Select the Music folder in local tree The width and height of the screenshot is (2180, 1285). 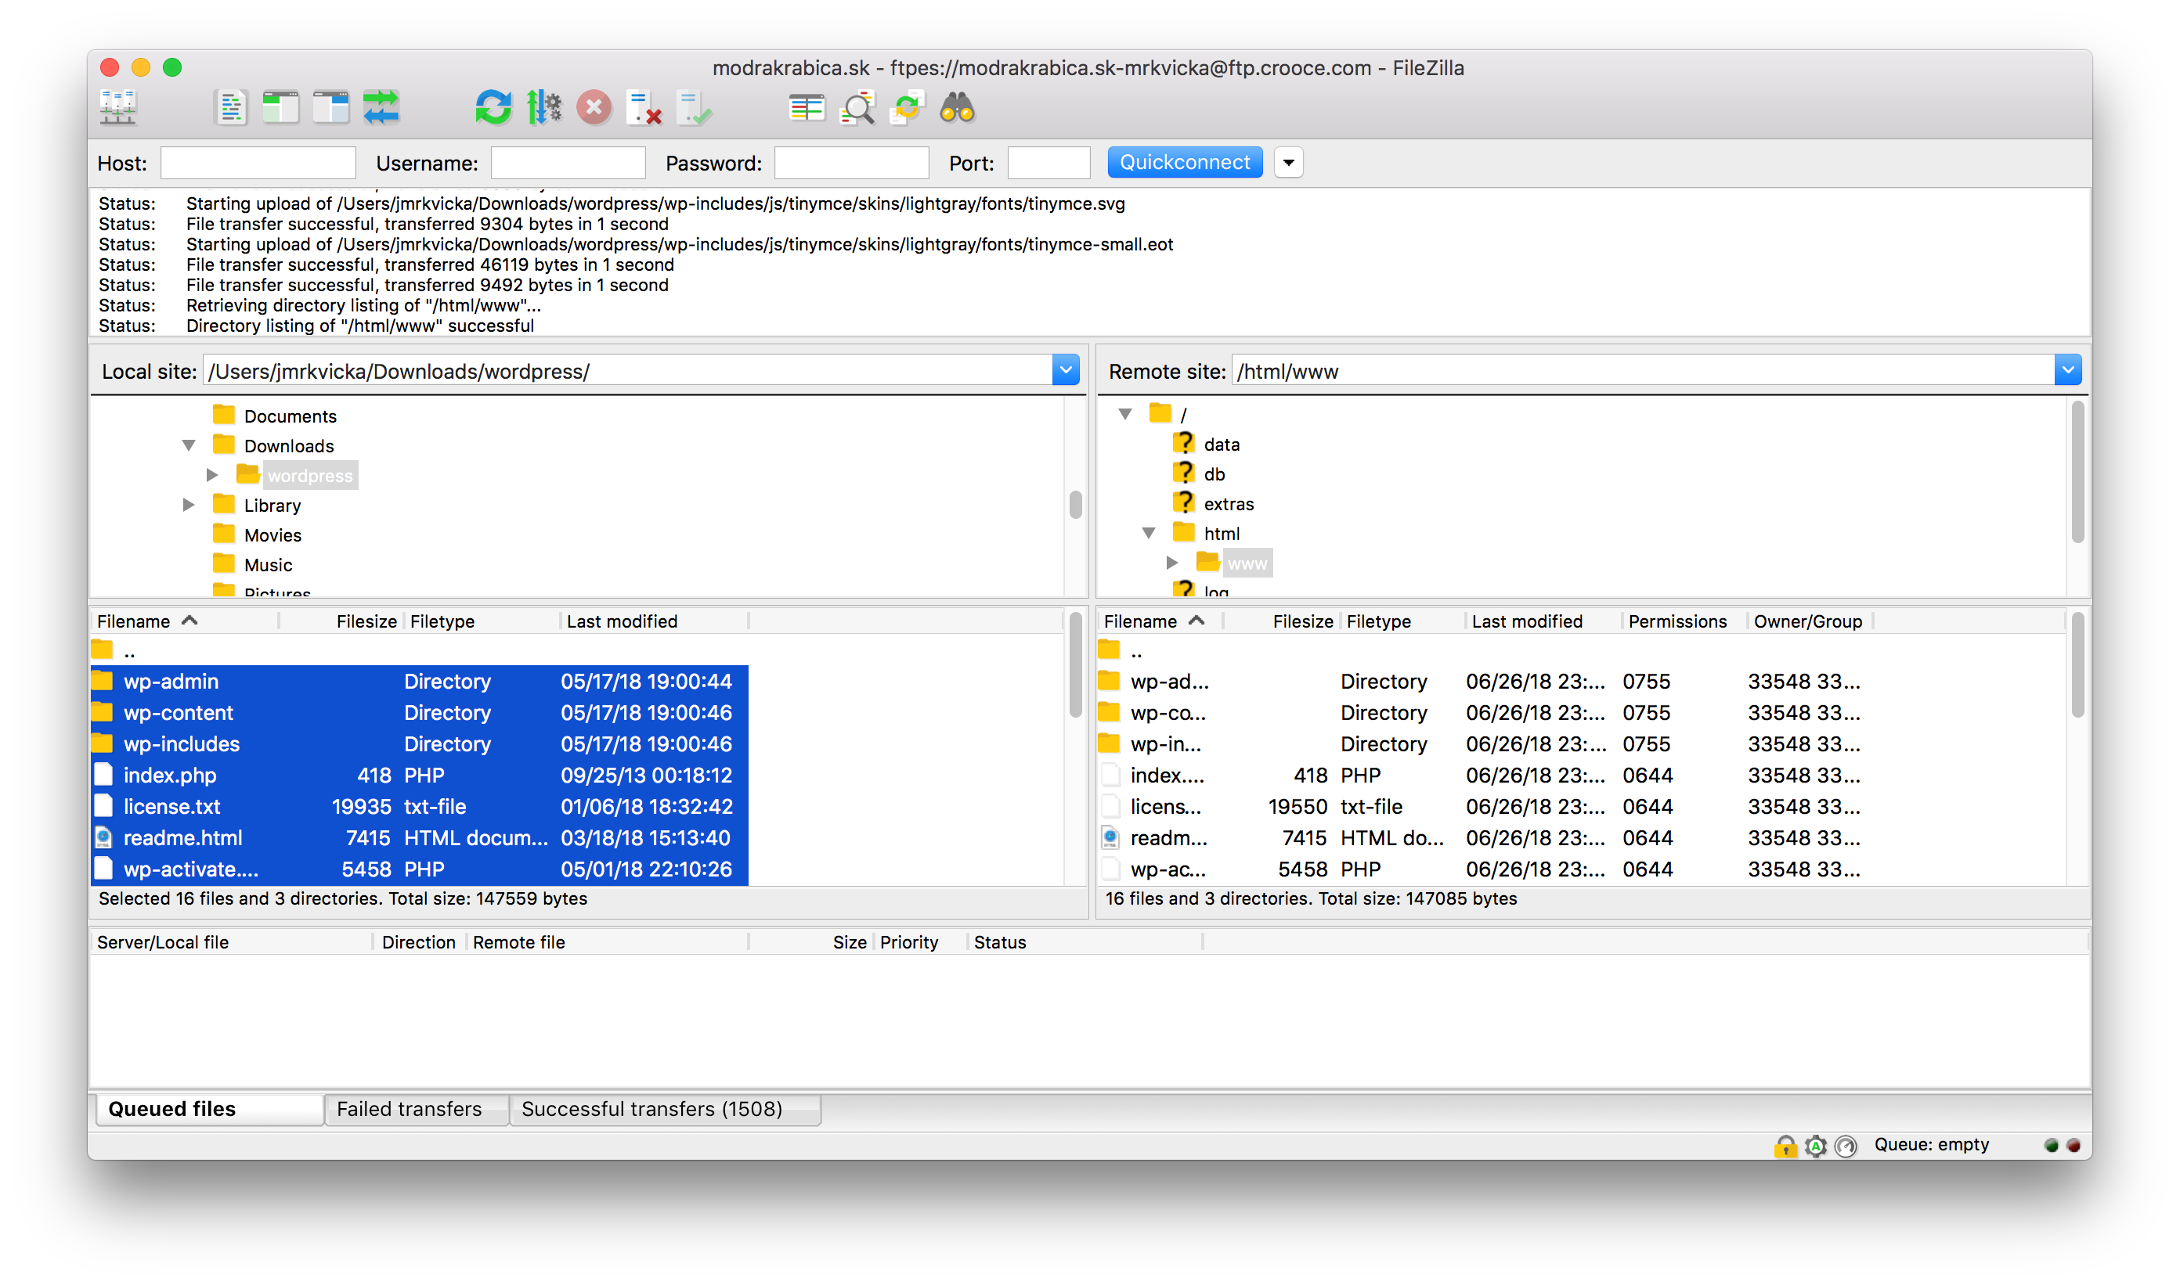pos(268,564)
